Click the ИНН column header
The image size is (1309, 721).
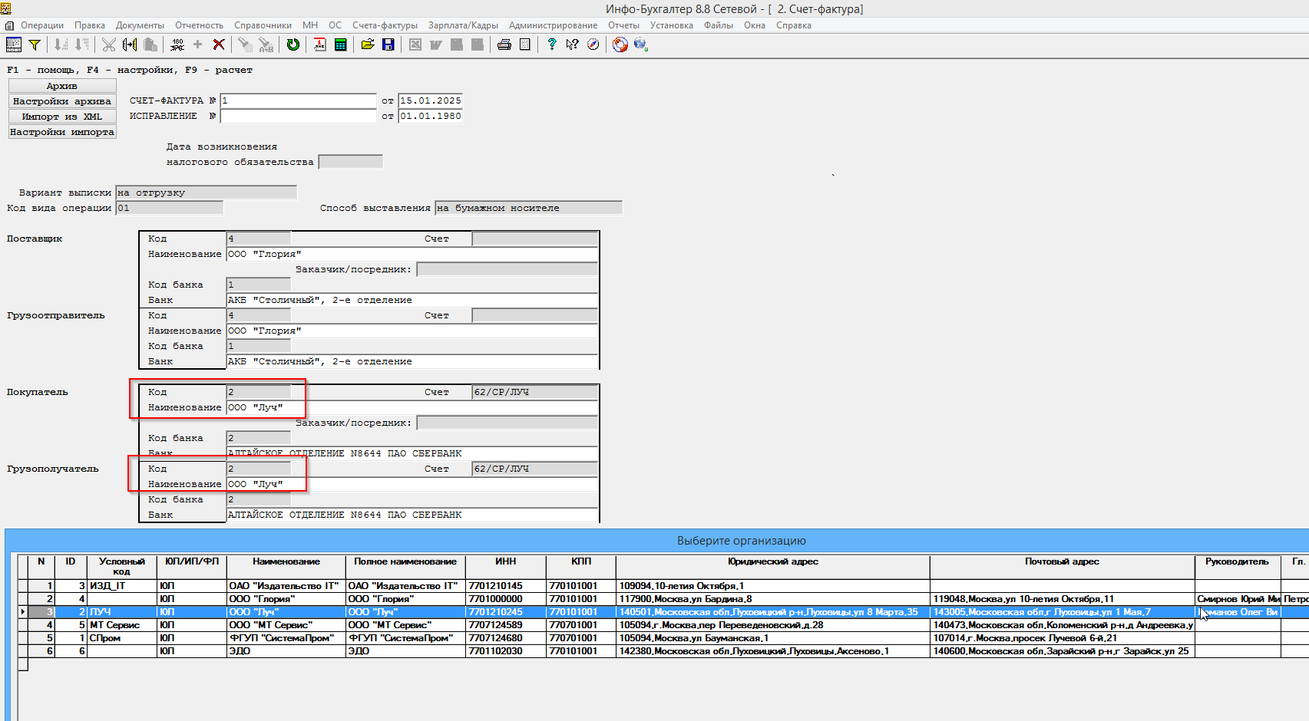point(505,567)
